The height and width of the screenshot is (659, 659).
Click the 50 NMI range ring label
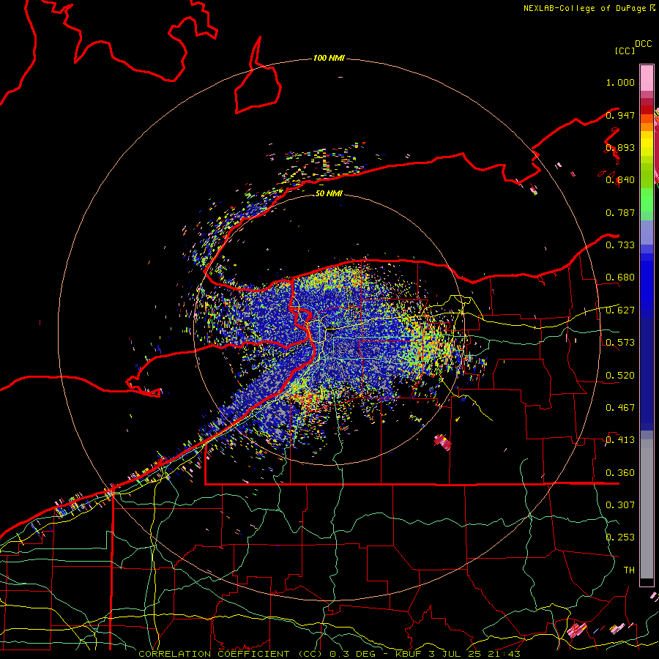329,193
